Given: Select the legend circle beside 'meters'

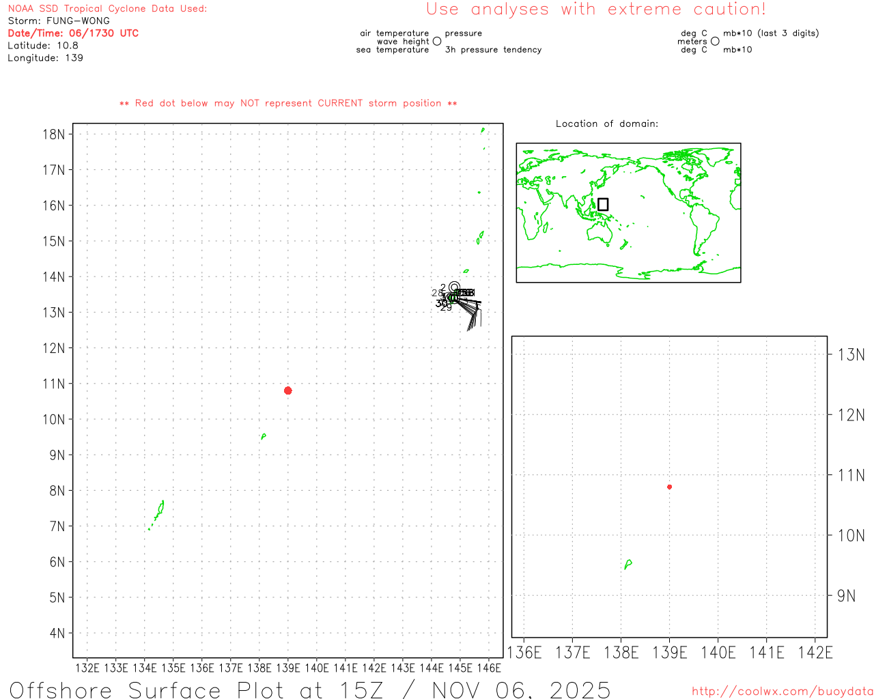Looking at the screenshot, I should 715,41.
